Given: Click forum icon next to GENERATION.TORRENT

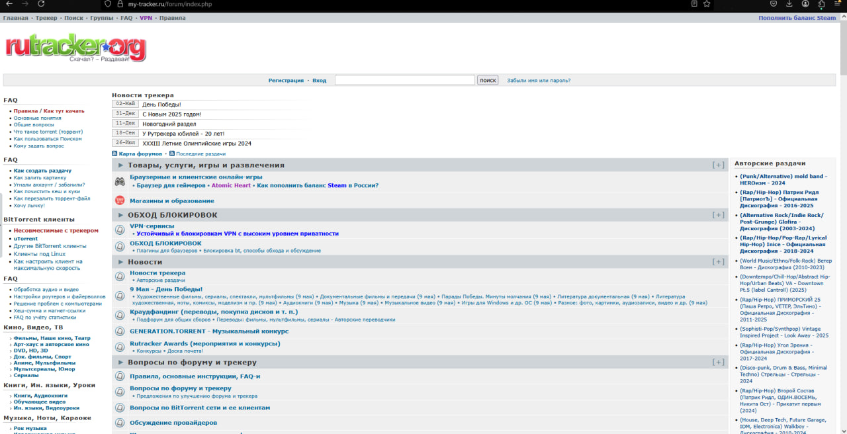Looking at the screenshot, I should click(x=120, y=331).
